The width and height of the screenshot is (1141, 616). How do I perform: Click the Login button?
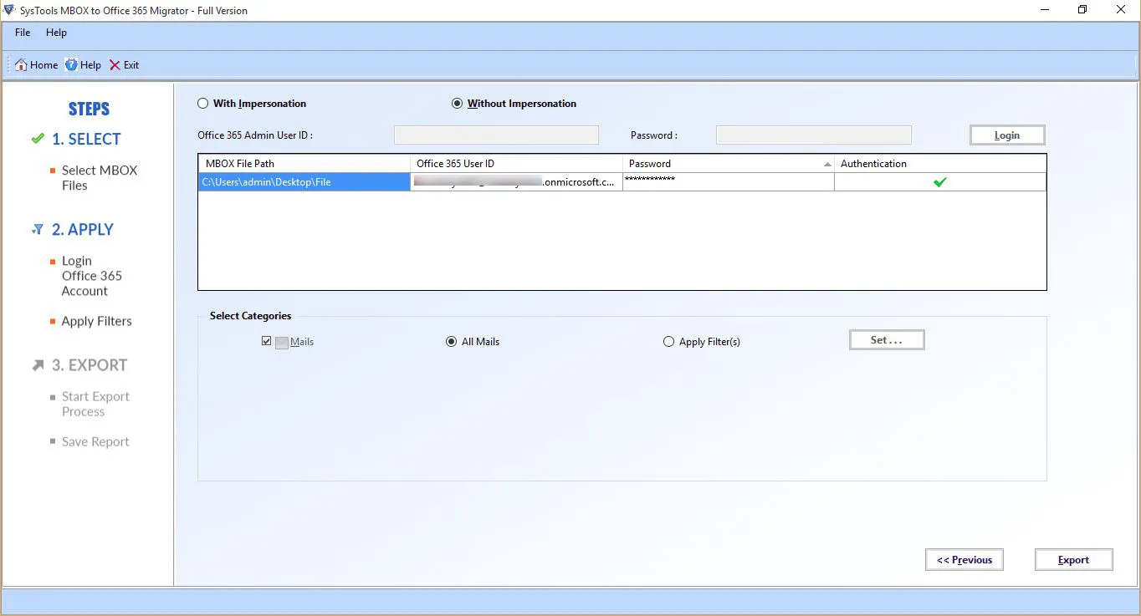[x=1007, y=135]
